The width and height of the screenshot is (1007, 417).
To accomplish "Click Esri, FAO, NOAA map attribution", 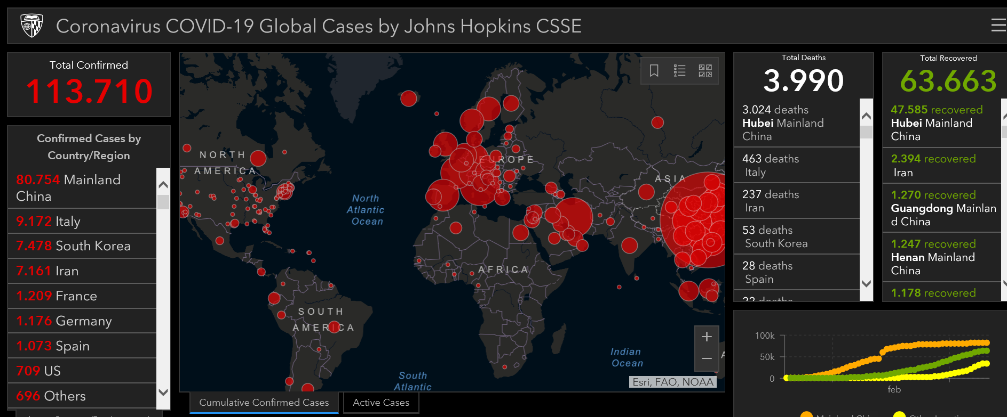I will (673, 382).
